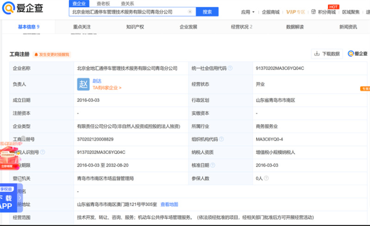This screenshot has height=226, width=370.
Task: Click the help icon beside 统一社会信用代码
Action: 230,68
